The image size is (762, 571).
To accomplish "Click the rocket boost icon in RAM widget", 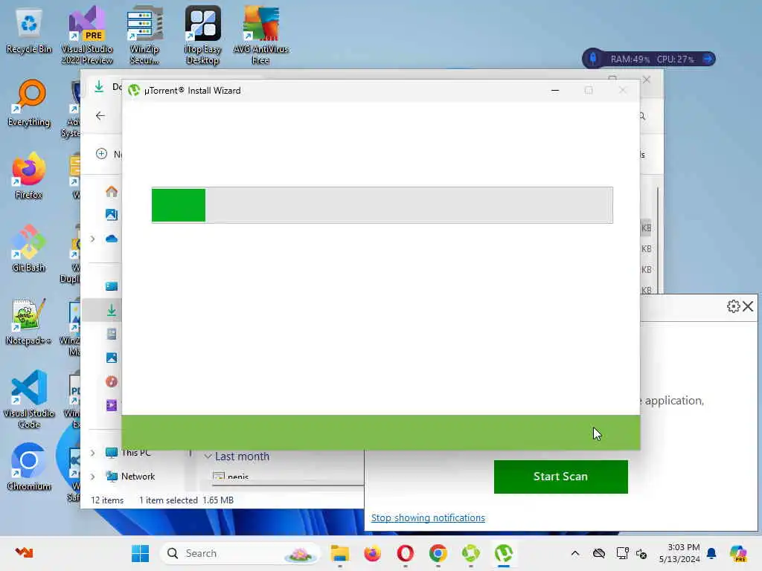I will [593, 59].
